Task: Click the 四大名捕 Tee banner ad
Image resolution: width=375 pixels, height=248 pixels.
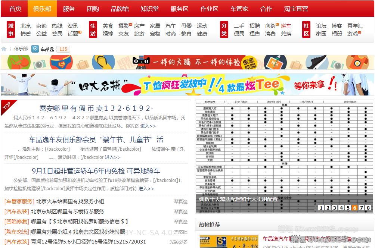Action: click(x=187, y=85)
